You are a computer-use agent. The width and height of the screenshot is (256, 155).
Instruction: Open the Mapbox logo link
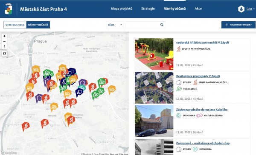tap(9, 153)
